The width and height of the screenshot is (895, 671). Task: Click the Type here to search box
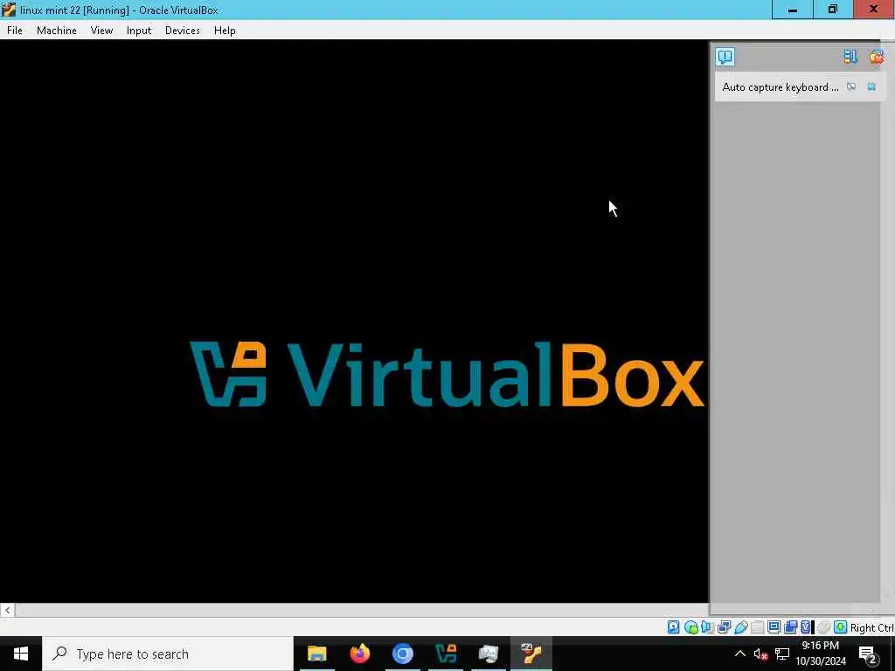tap(168, 654)
